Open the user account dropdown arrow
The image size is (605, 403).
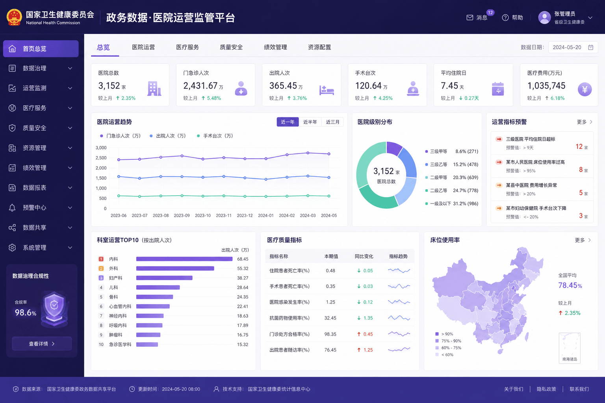click(x=590, y=18)
